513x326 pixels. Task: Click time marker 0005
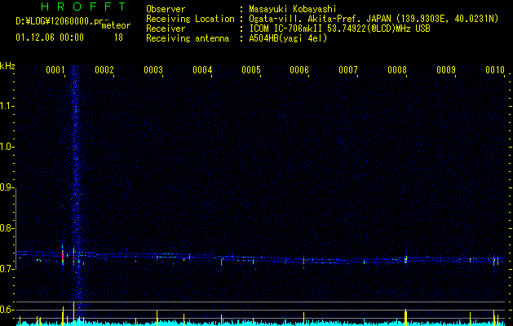click(251, 70)
